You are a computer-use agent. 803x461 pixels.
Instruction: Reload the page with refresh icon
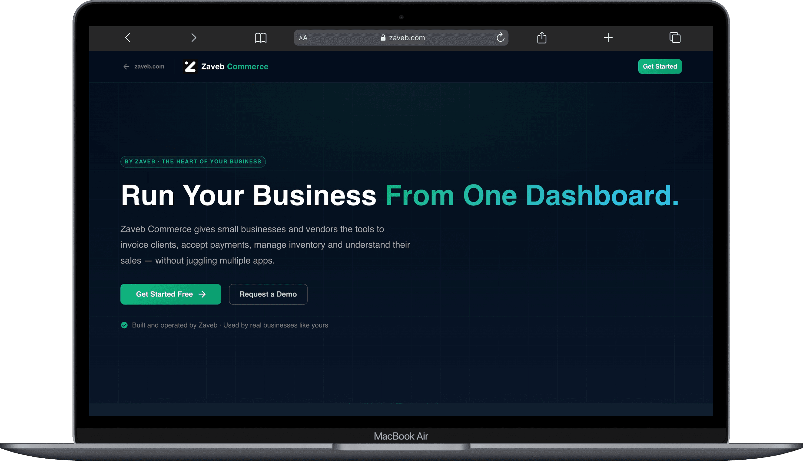click(500, 37)
